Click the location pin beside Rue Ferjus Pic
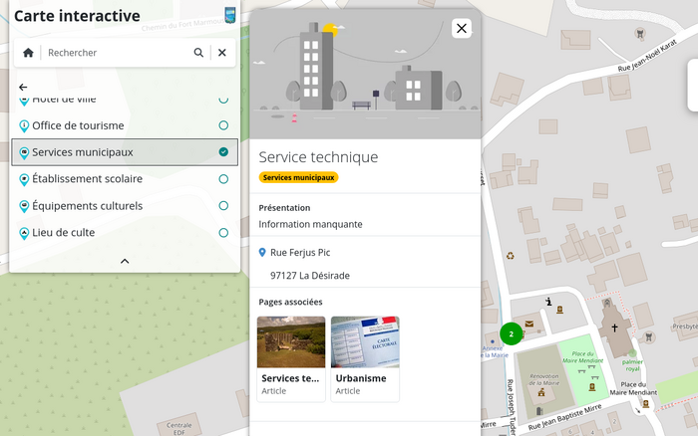The height and width of the screenshot is (436, 698). [x=263, y=253]
